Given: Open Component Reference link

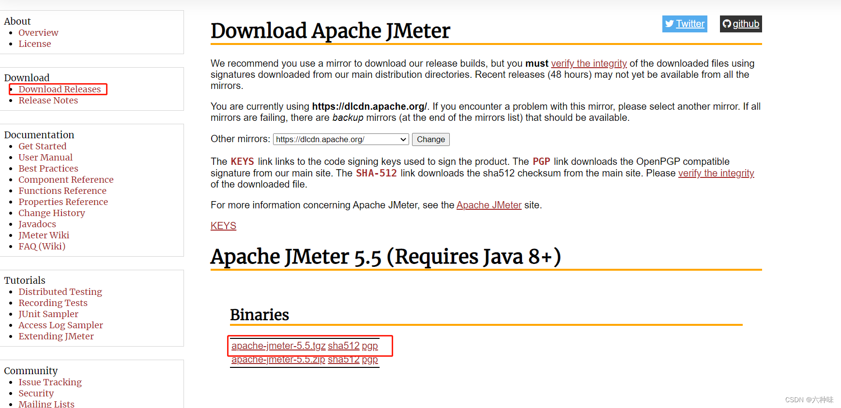Looking at the screenshot, I should point(66,179).
